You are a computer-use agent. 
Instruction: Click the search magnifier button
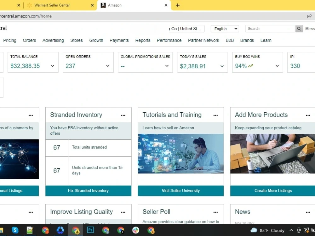[299, 29]
